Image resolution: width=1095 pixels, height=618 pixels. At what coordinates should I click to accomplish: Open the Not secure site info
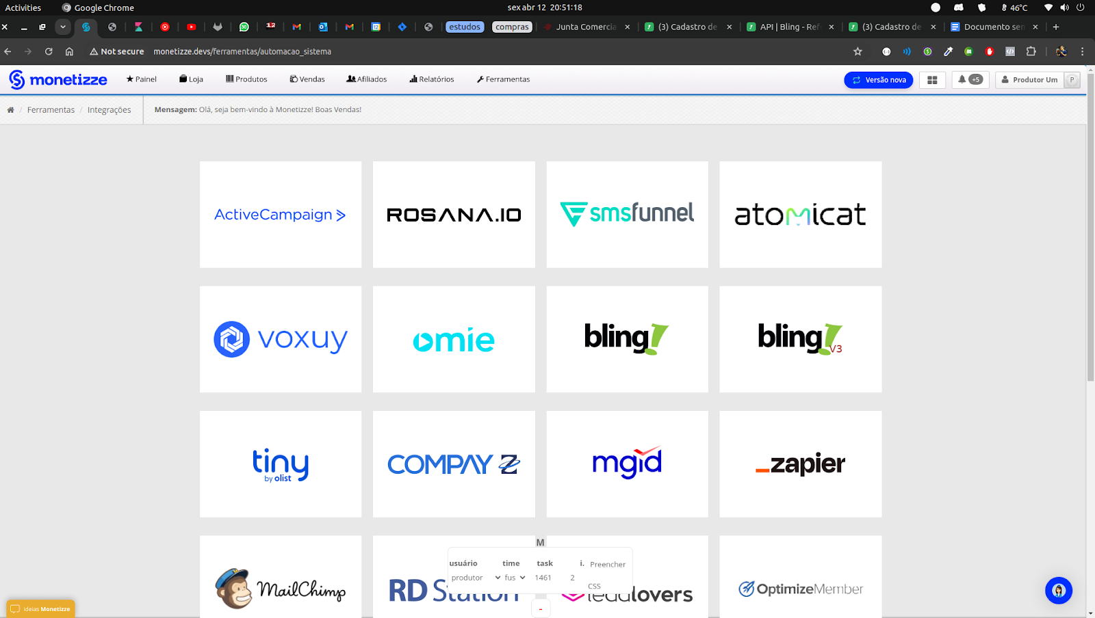[x=117, y=51]
